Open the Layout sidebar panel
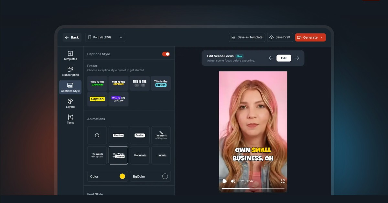 pyautogui.click(x=70, y=103)
